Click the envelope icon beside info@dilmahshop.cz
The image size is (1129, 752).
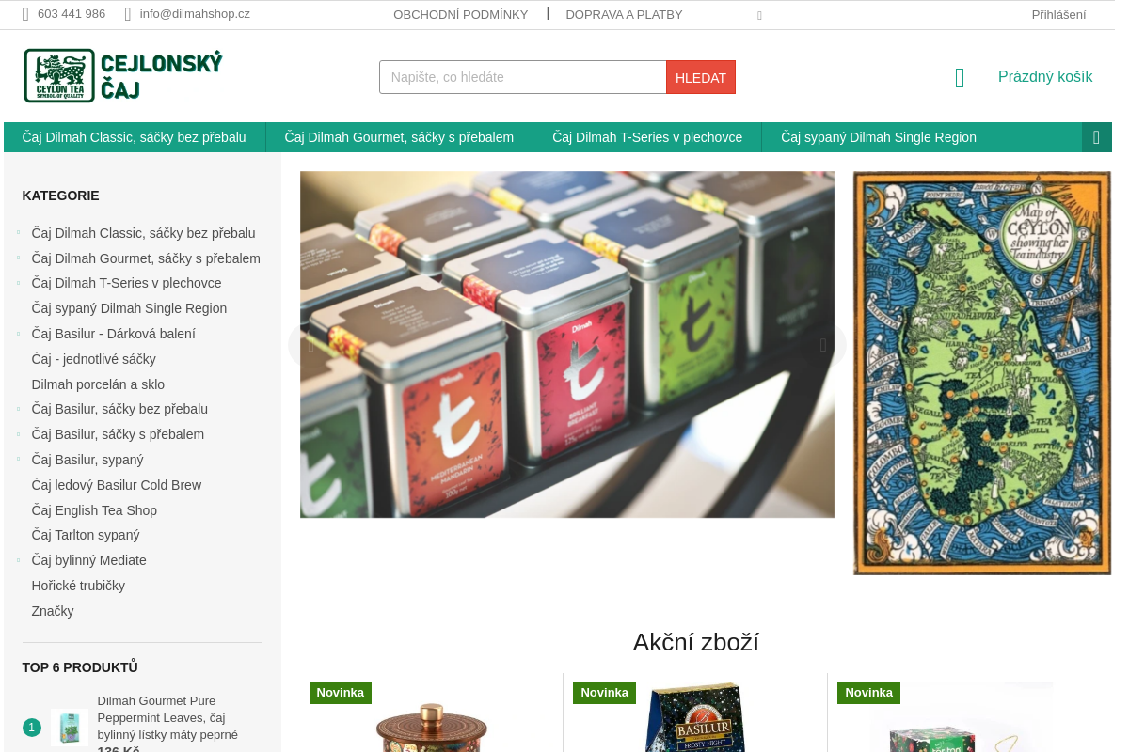[128, 14]
